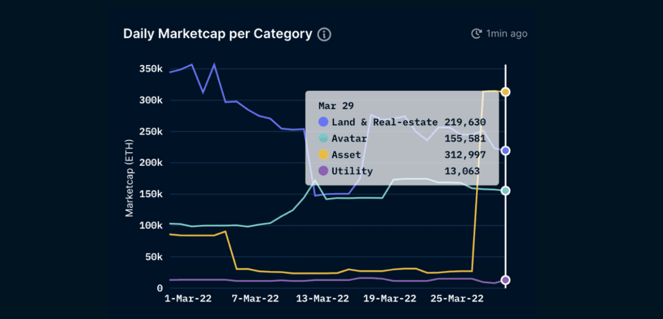Click the yellow Asset endpoint marker

(x=505, y=92)
